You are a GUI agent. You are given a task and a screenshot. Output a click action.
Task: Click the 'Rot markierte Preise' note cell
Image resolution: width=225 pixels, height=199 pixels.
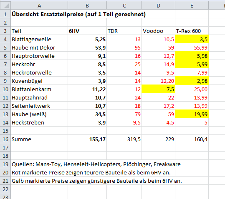(91, 172)
